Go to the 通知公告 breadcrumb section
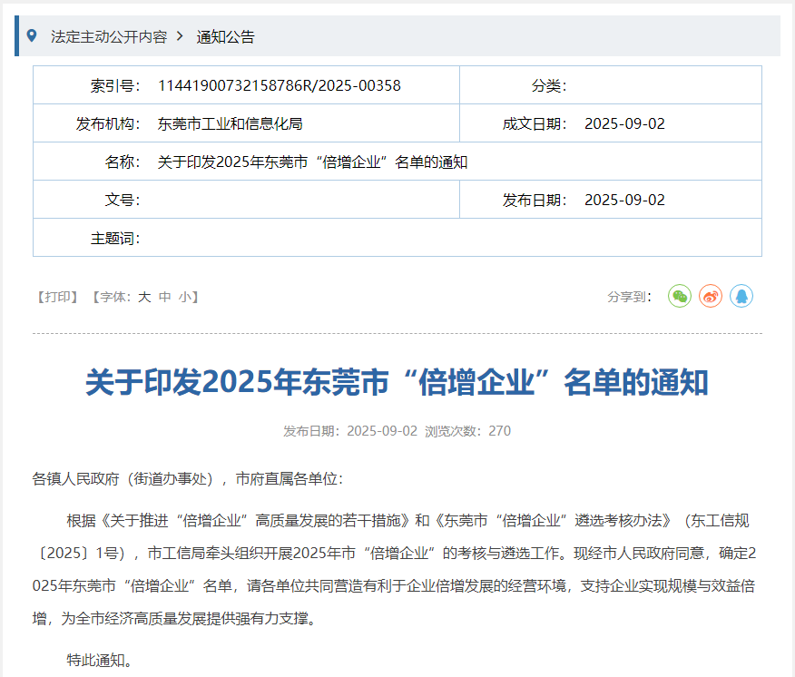Image resolution: width=795 pixels, height=677 pixels. coord(226,37)
